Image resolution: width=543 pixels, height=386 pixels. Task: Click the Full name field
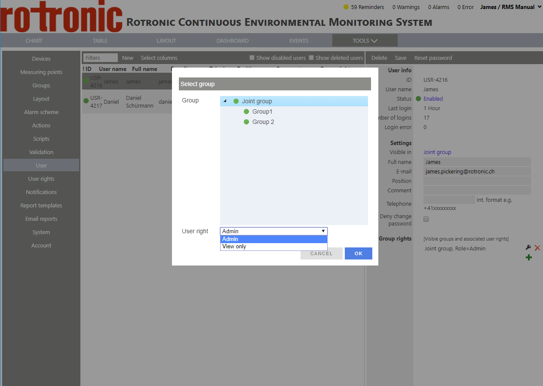tap(477, 162)
